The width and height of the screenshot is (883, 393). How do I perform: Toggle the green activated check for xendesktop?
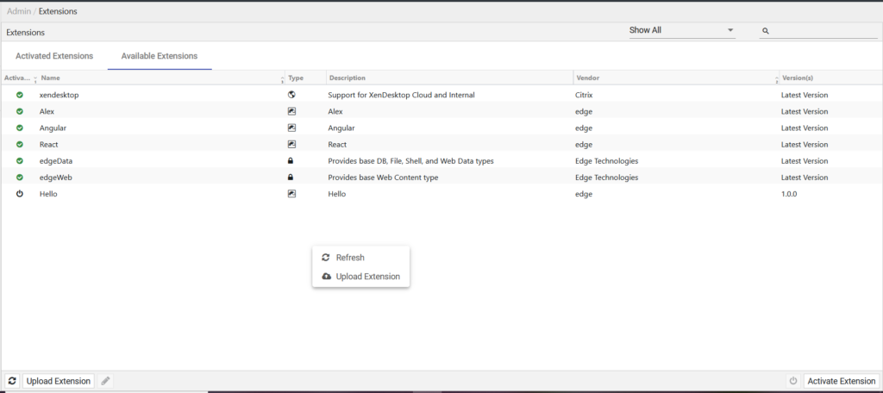point(20,95)
